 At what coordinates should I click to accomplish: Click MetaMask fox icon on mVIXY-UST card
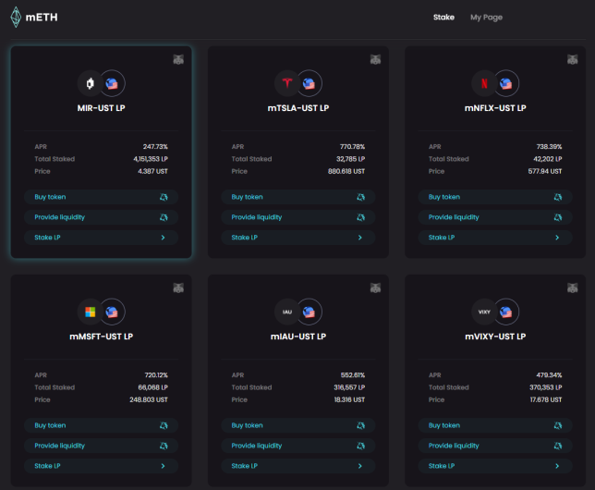572,288
